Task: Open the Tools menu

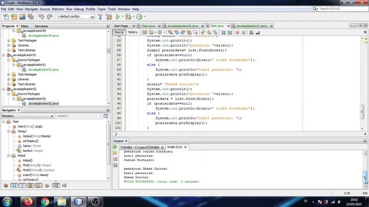Action: click(x=112, y=9)
